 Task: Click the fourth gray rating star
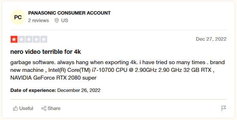[36, 39]
